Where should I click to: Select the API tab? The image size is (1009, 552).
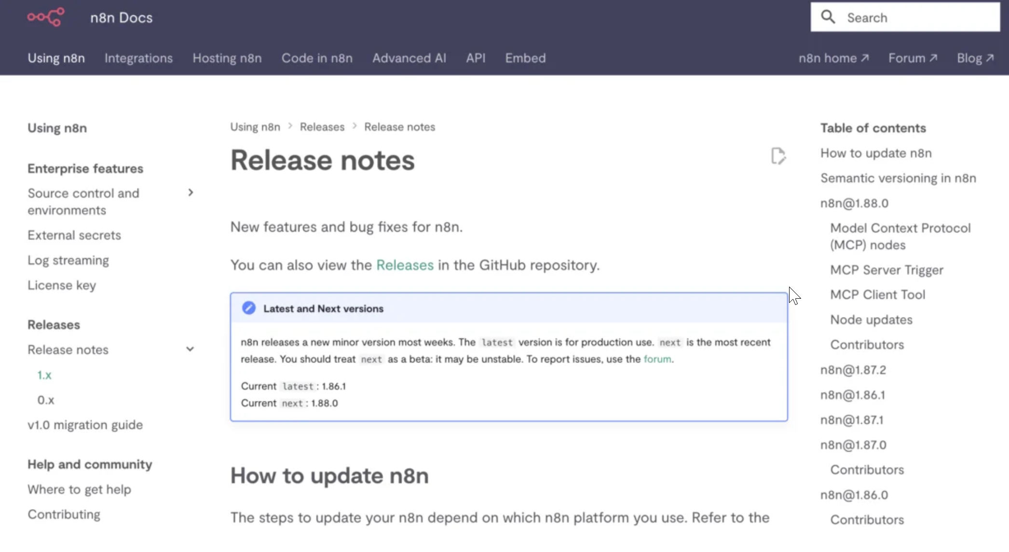click(x=476, y=58)
